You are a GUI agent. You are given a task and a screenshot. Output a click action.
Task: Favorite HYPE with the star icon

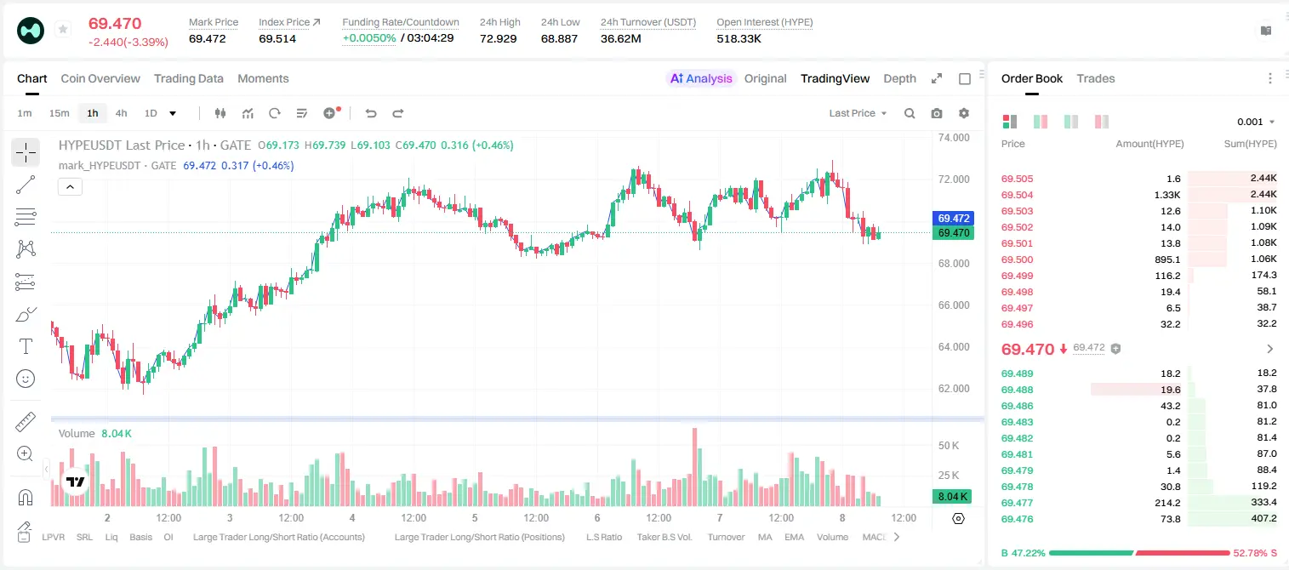[63, 30]
